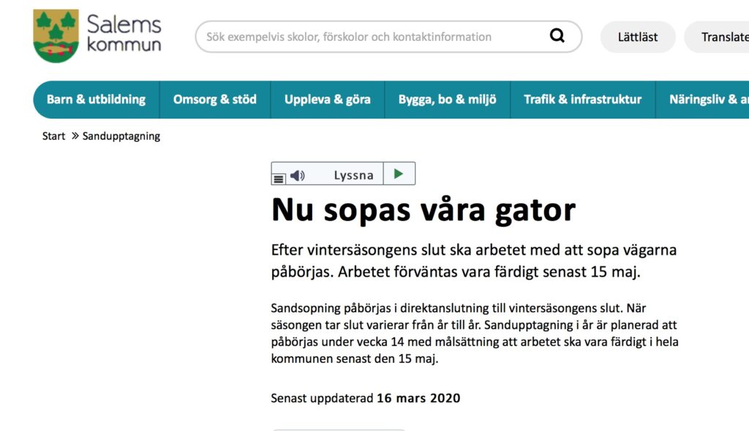Open the Omsorg & stöd menu
749x431 pixels.
tap(215, 100)
